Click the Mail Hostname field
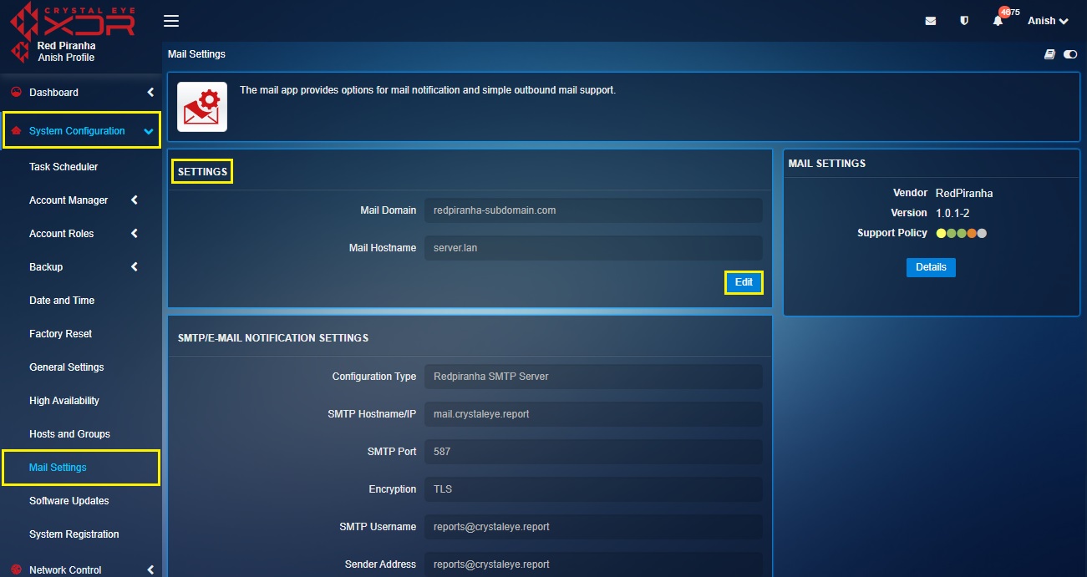The image size is (1087, 577). tap(593, 248)
